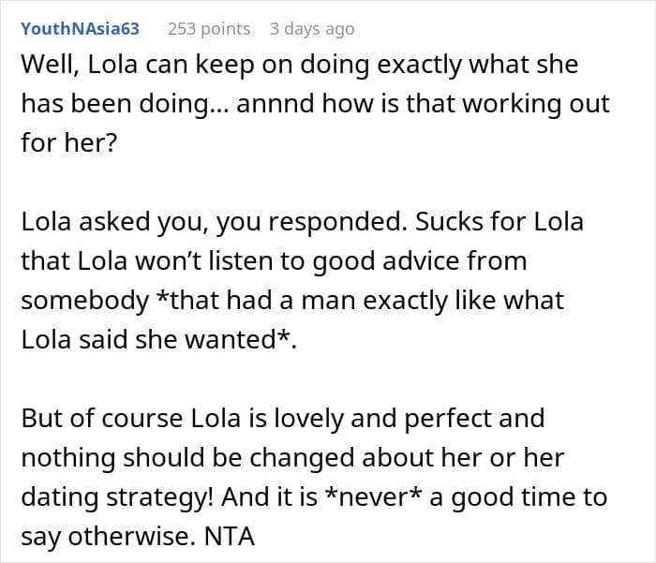Click the phrase Sucks for Lola
Image resolution: width=656 pixels, height=563 pixels.
click(499, 221)
